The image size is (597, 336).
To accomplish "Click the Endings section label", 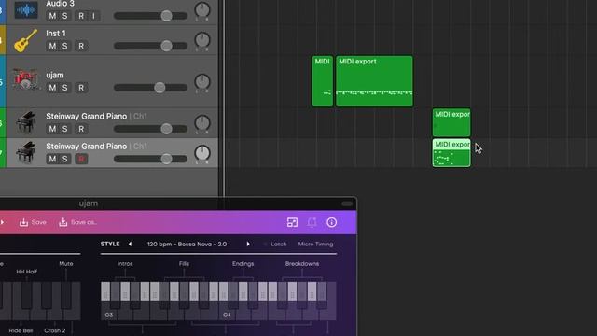I will click(243, 263).
